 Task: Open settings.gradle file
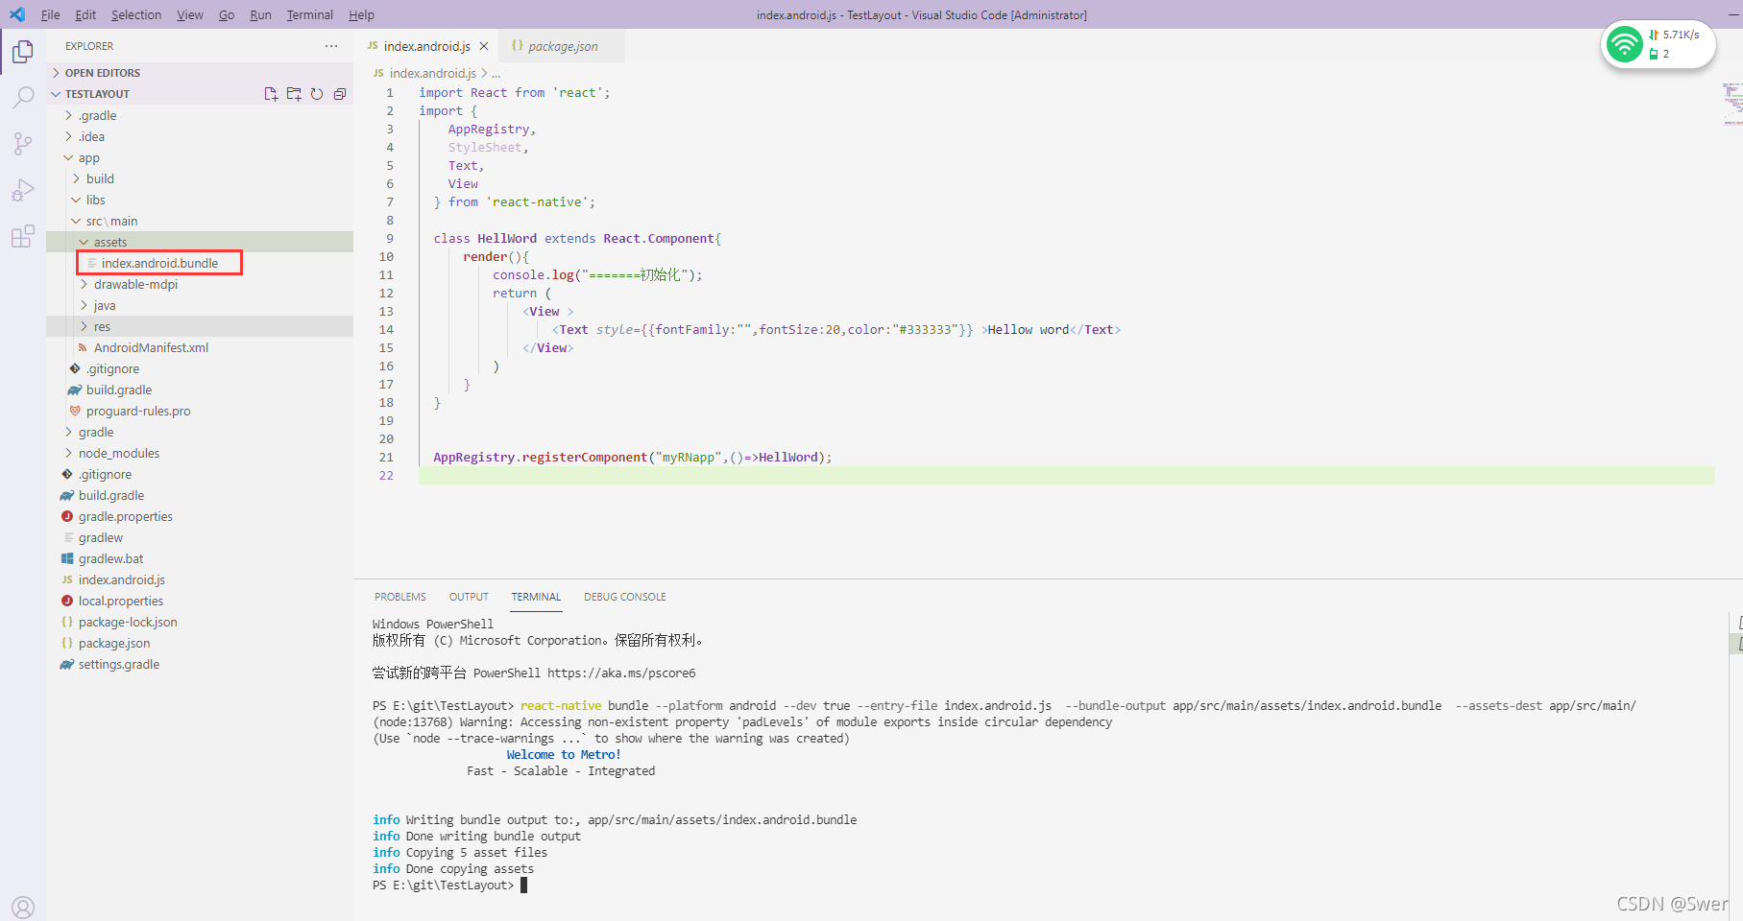tap(200, 664)
